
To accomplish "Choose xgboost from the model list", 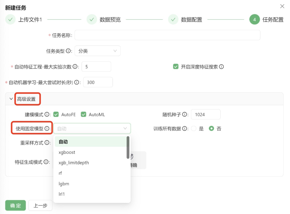I will click(67, 152).
